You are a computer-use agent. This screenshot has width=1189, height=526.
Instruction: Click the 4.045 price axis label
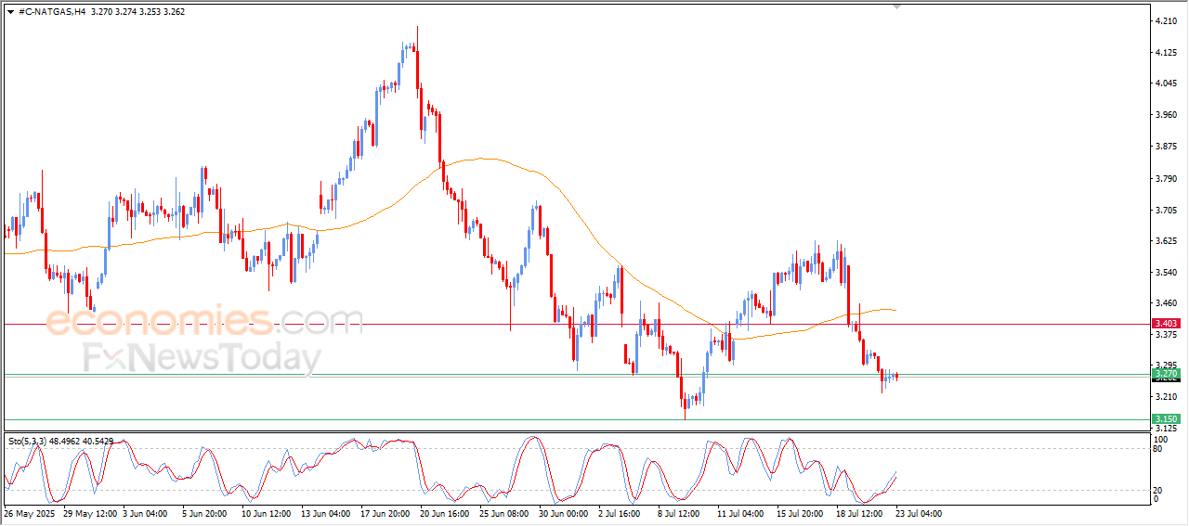[1167, 83]
